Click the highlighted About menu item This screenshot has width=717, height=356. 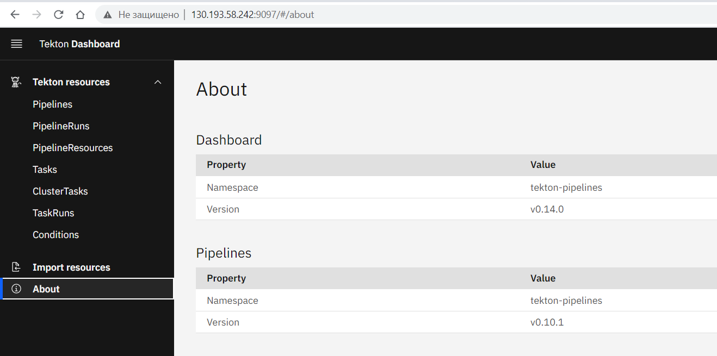[46, 289]
